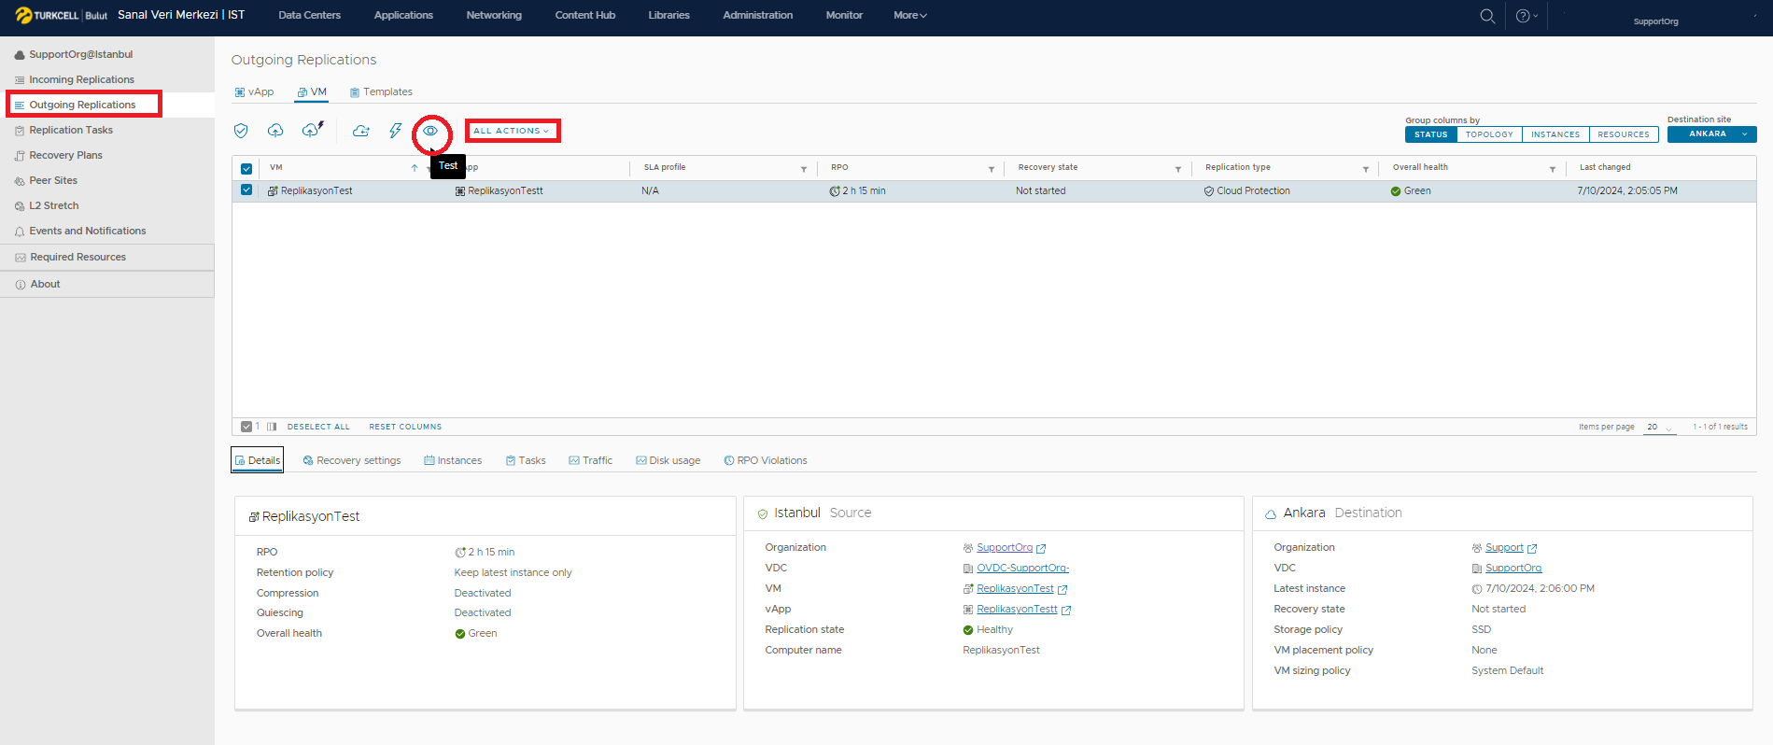Open the RPO Violations tab
This screenshot has width=1773, height=745.
click(x=766, y=460)
